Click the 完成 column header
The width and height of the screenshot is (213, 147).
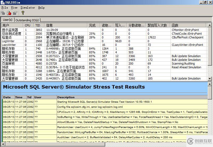(x=92, y=25)
